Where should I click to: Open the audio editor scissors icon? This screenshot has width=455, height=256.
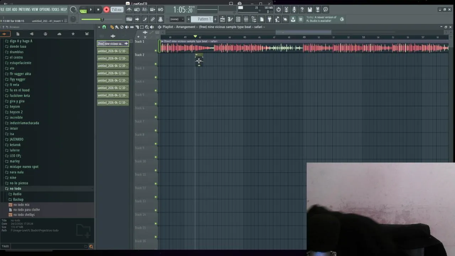pos(286,10)
